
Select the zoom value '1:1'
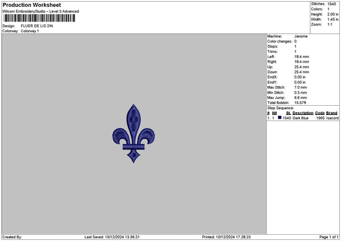point(330,24)
